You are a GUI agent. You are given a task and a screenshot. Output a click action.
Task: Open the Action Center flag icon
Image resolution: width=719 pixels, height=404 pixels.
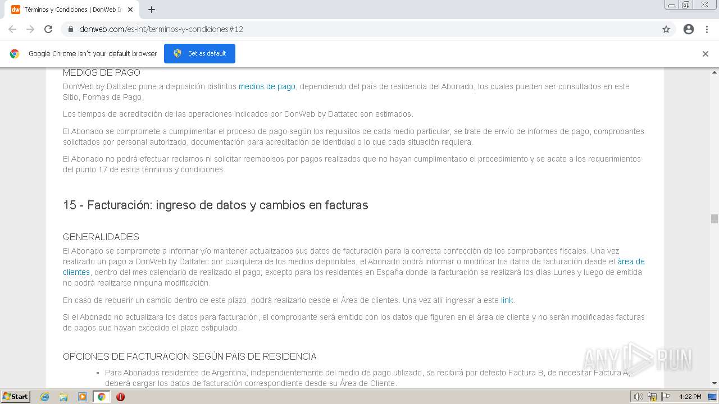tap(666, 397)
